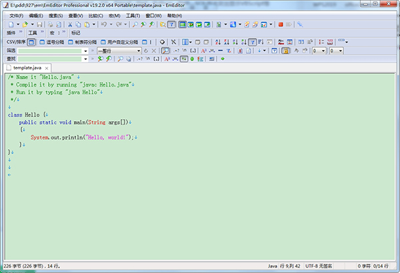Toggle 制表符分隔 (tab separated) mode
The image size is (400, 273).
[85, 42]
